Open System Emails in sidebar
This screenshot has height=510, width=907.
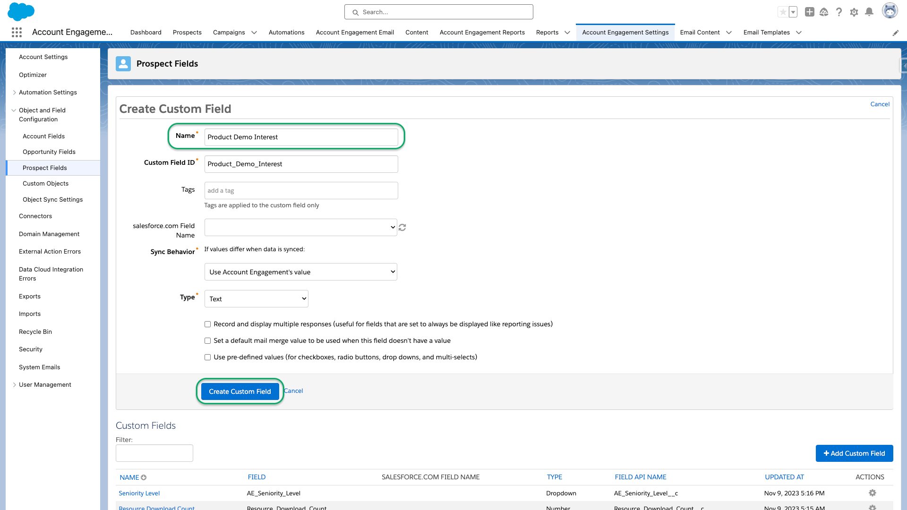(40, 367)
